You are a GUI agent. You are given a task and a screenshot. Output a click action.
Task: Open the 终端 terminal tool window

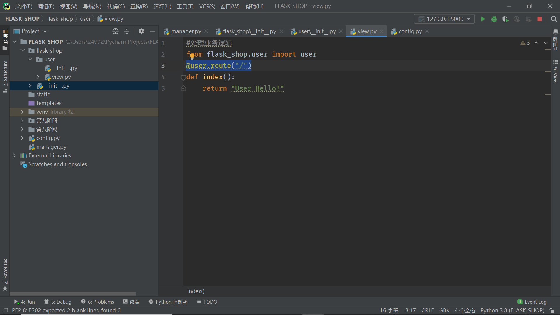click(131, 302)
